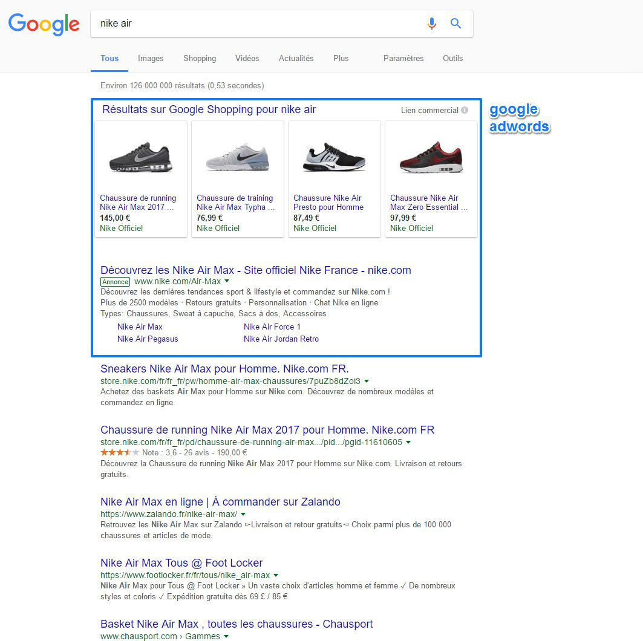Click the 87,49 € price
The image size is (643, 641).
tap(306, 218)
